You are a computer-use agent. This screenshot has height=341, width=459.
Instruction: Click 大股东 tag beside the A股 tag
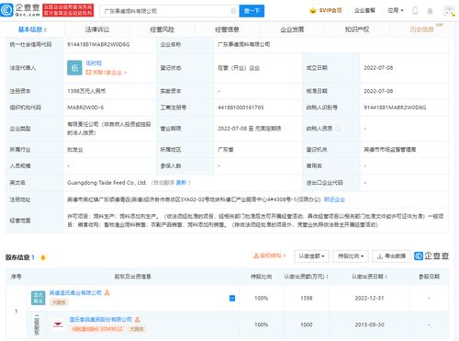pyautogui.click(x=137, y=329)
